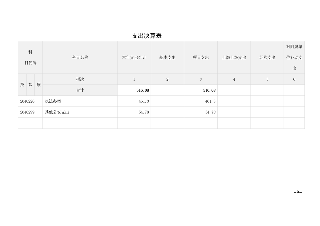The width and height of the screenshot is (320, 226).
Task: Select 516.08 total under 本年支出合计
Action: pos(143,90)
